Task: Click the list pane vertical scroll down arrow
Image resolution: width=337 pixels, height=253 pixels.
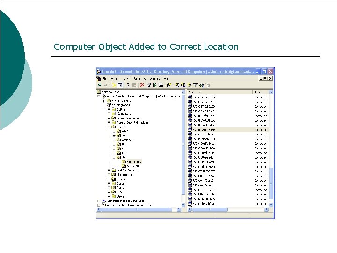Action: (x=271, y=205)
